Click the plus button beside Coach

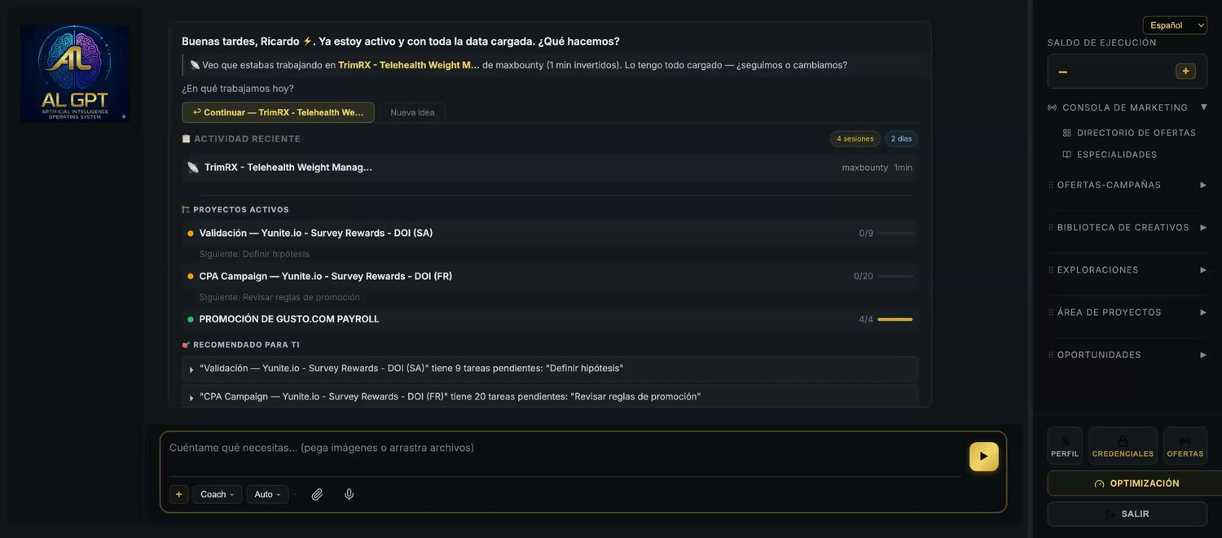click(178, 494)
